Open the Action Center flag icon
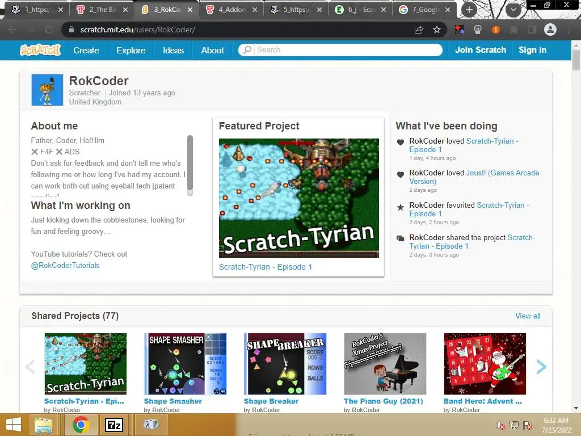 click(x=528, y=425)
